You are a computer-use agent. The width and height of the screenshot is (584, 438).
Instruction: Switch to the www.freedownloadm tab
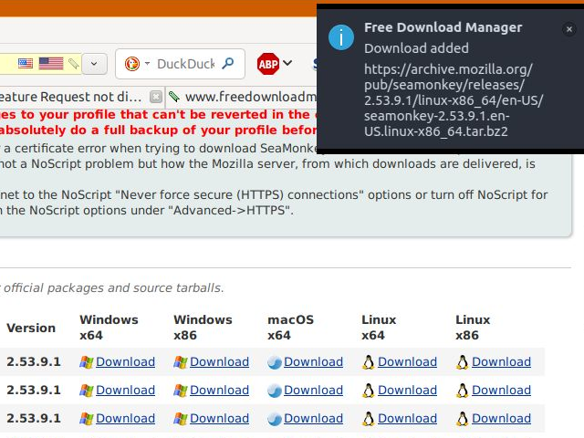(x=250, y=97)
